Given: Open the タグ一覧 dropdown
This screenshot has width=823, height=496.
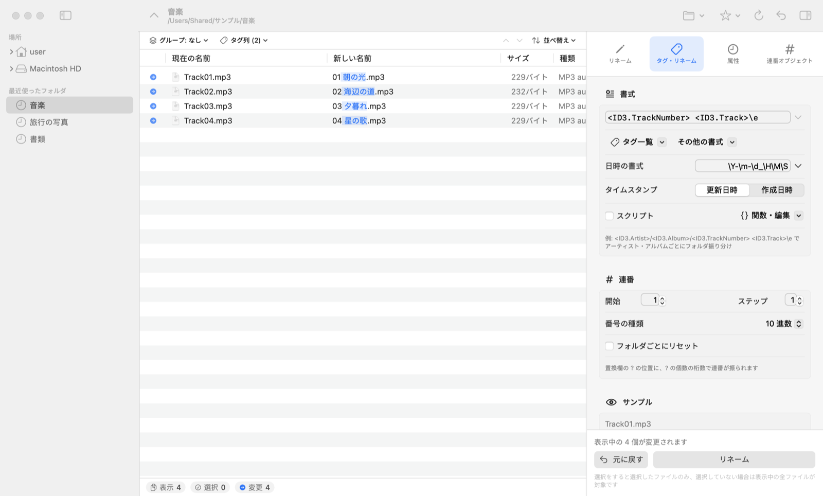Looking at the screenshot, I should [x=638, y=142].
